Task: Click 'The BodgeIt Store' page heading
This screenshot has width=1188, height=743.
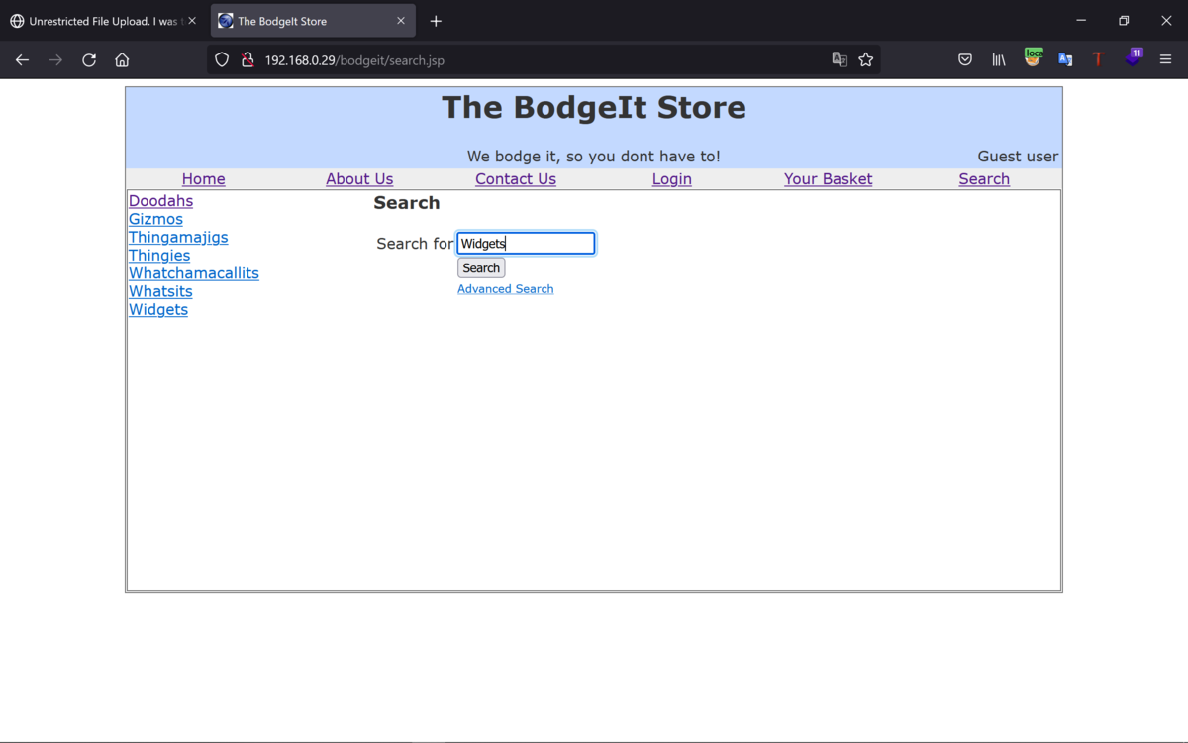Action: 594,107
